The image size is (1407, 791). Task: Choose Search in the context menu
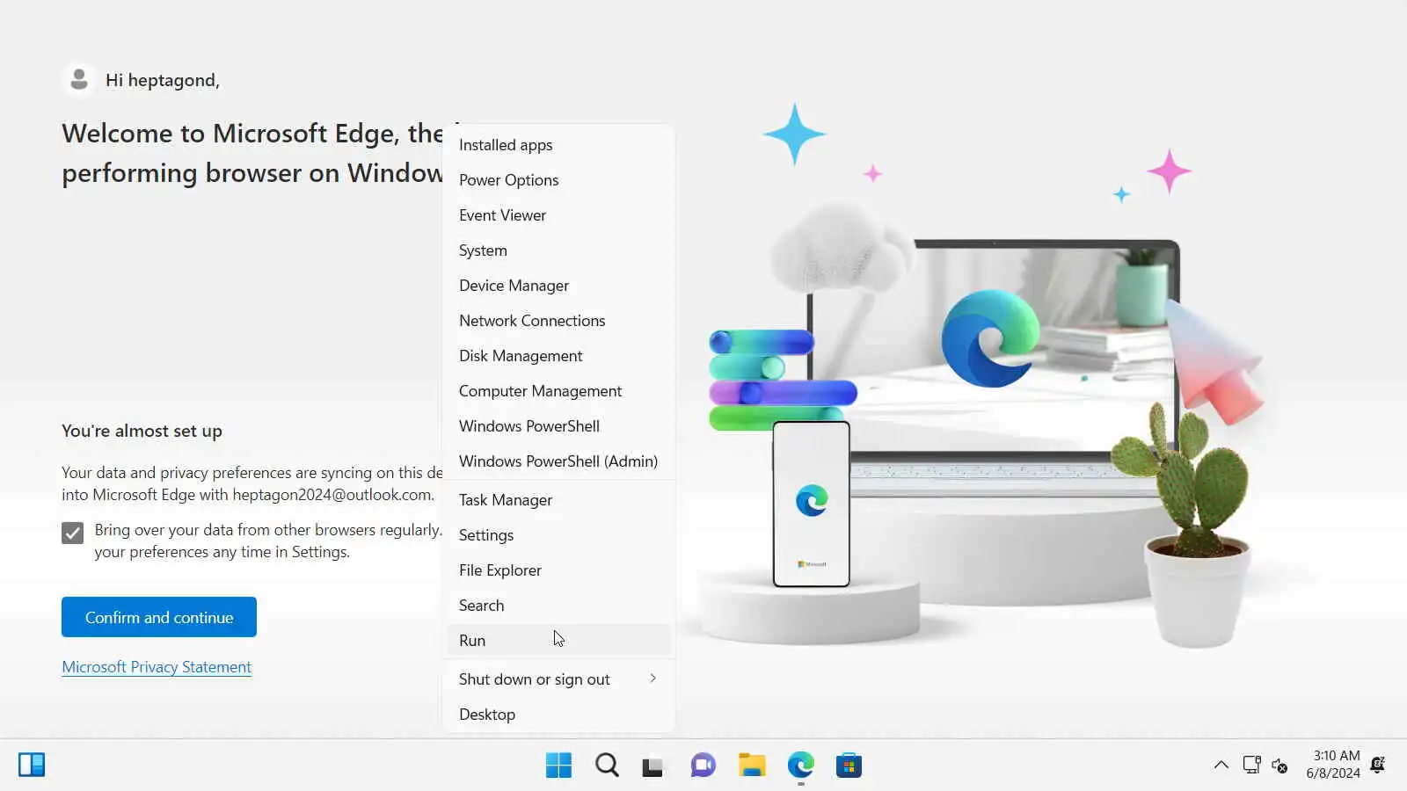click(558, 606)
